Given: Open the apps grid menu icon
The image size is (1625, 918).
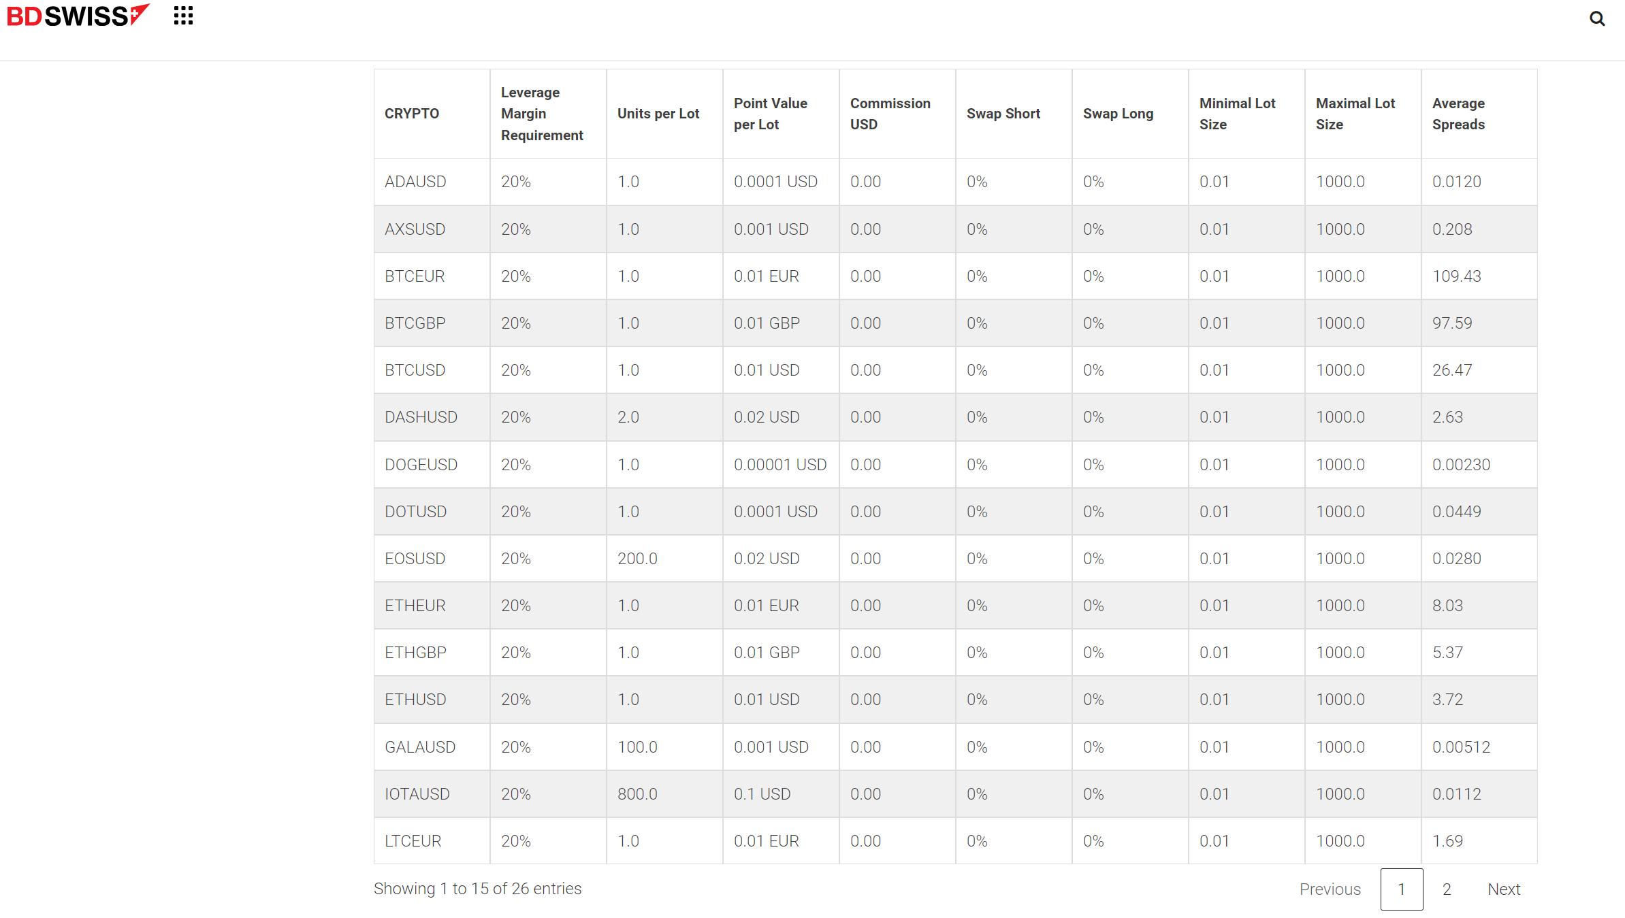Looking at the screenshot, I should click(x=183, y=16).
